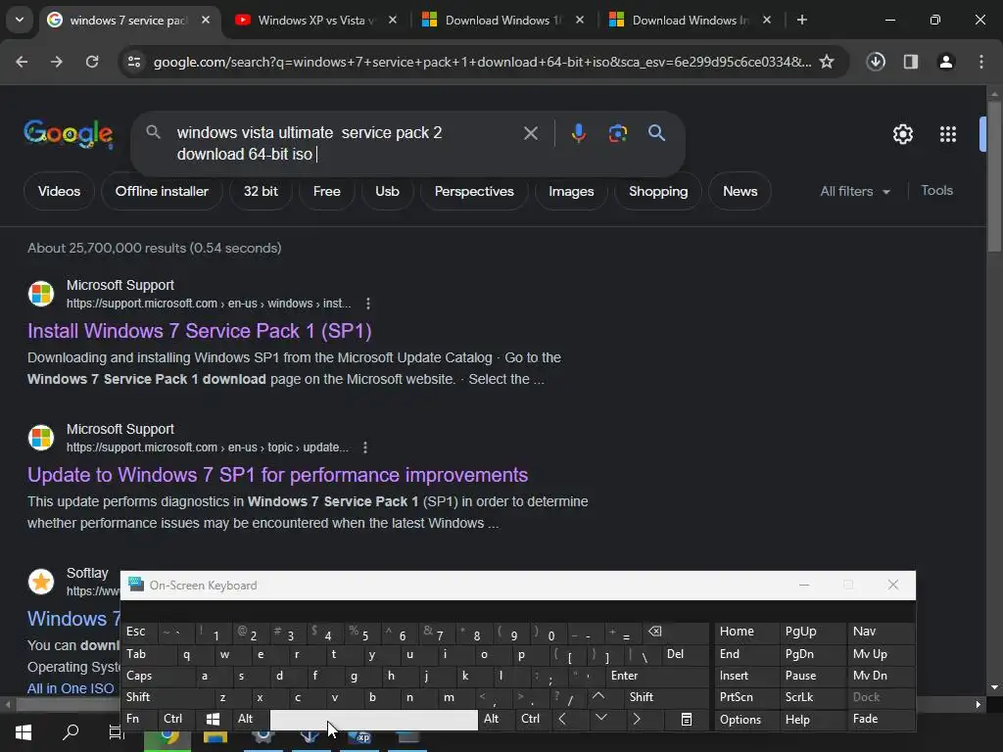Bookmark this page with the star icon
Screen dimensions: 1003x752
(x=827, y=62)
